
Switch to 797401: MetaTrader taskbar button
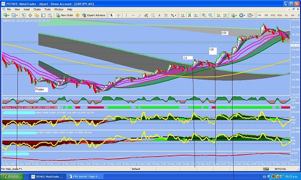pyautogui.click(x=48, y=177)
